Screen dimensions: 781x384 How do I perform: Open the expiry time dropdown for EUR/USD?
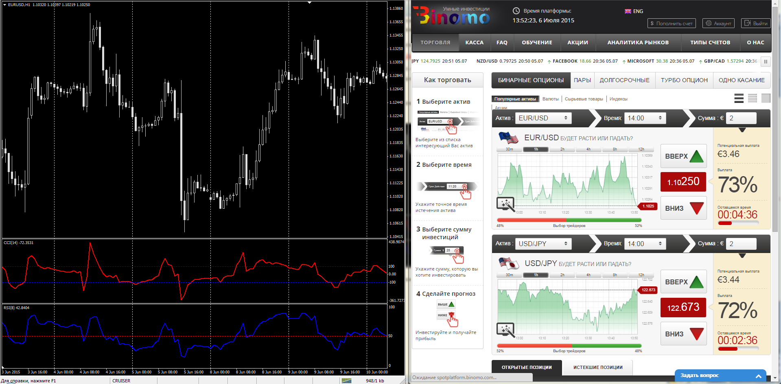[x=645, y=118]
